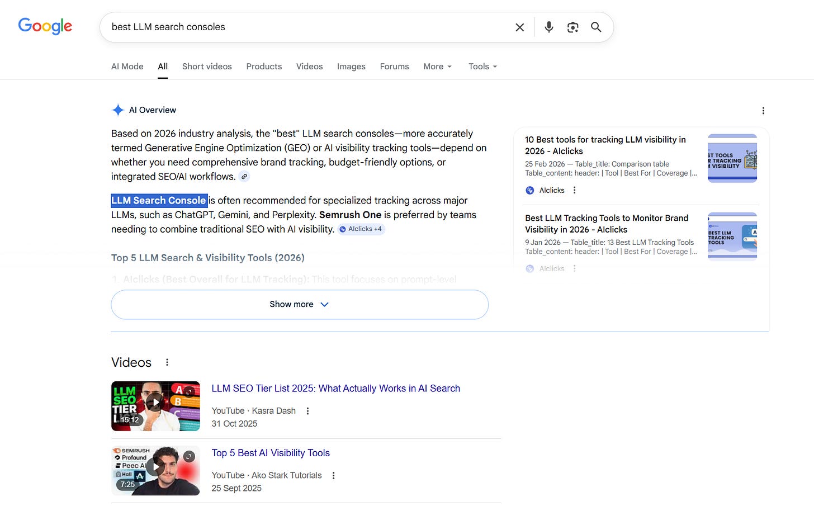
Task: Open the Tools dropdown
Action: pyautogui.click(x=482, y=67)
